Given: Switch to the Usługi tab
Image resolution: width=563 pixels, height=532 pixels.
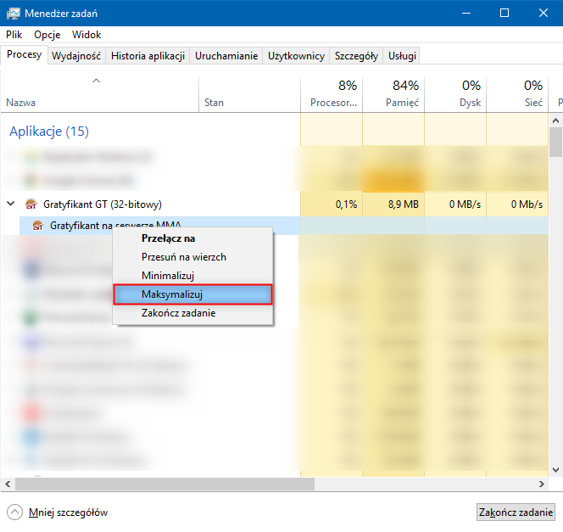Looking at the screenshot, I should pos(402,56).
